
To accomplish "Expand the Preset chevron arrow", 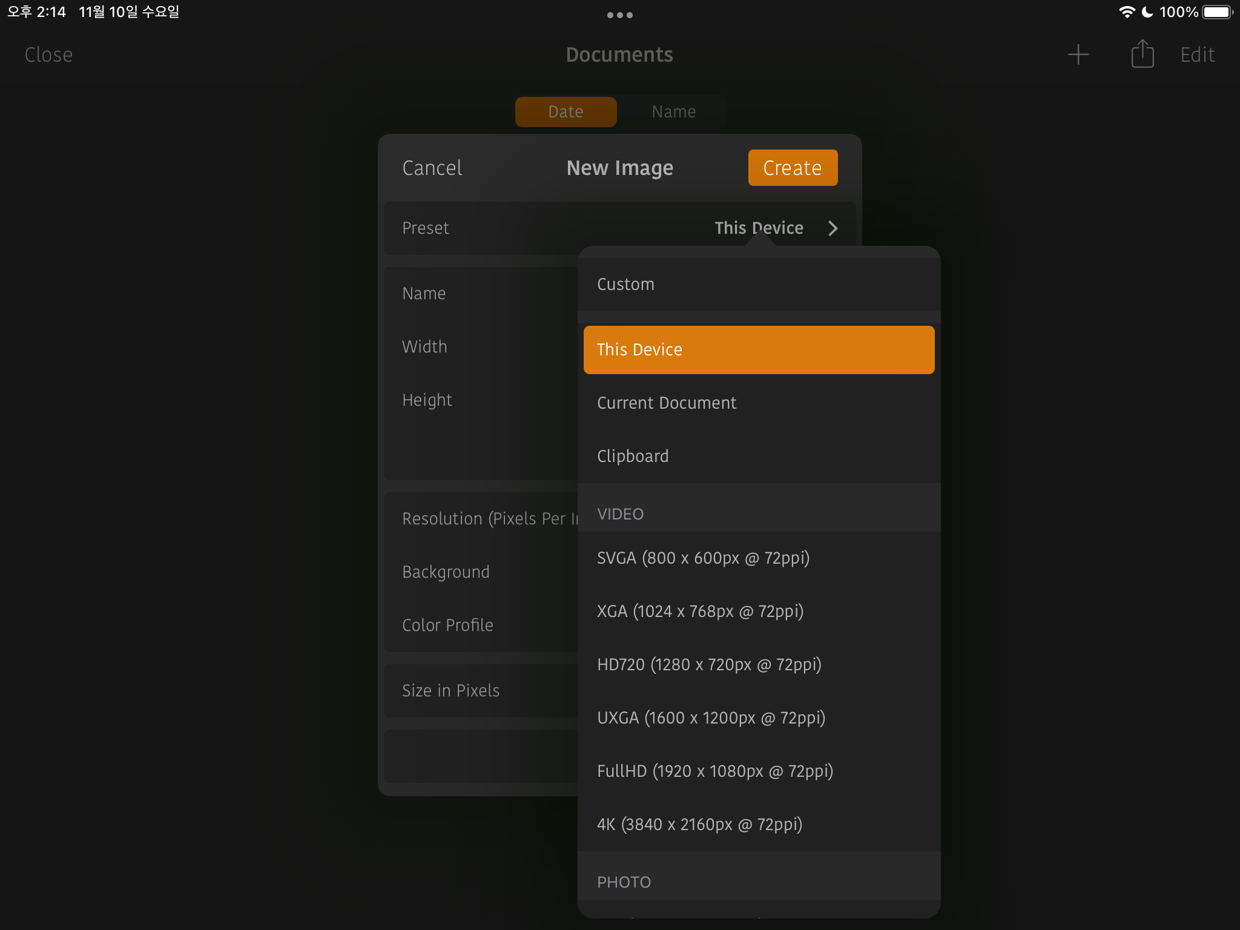I will click(833, 228).
